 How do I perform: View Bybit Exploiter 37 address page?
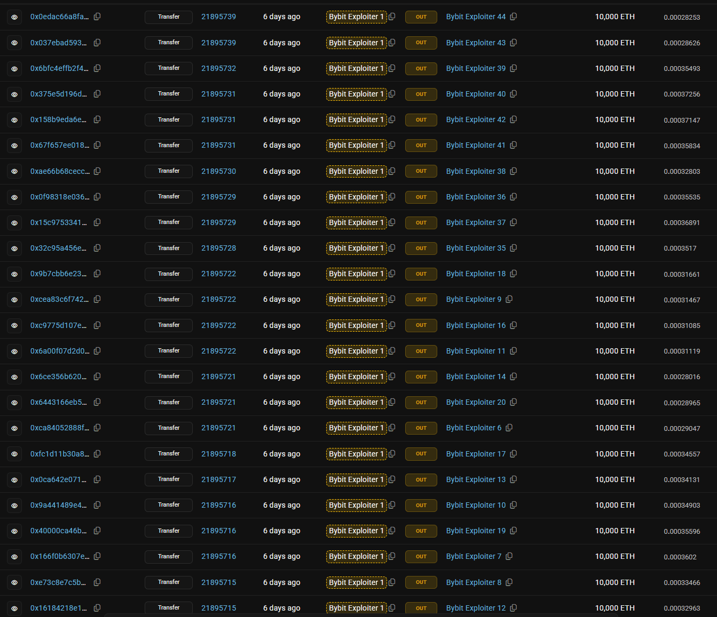(476, 222)
